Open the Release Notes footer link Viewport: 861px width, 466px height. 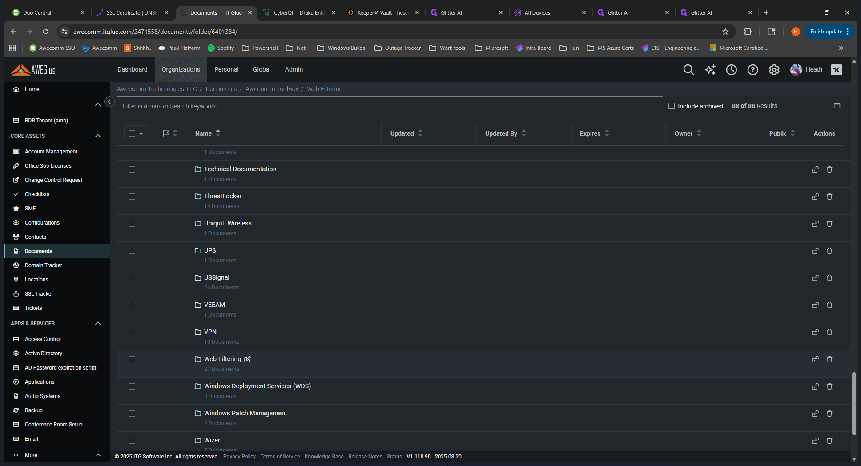tap(365, 457)
